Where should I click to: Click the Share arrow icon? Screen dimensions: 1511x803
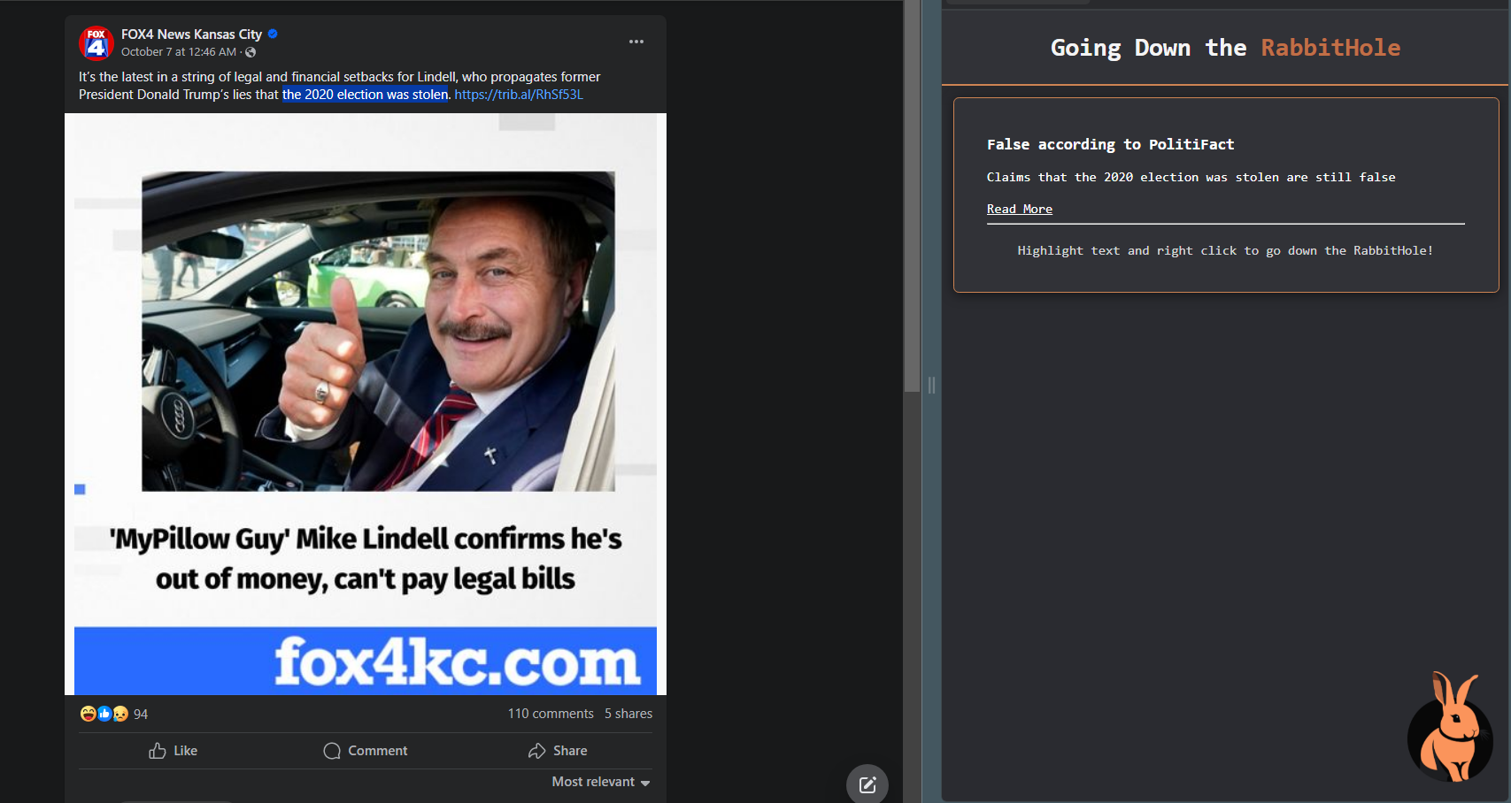point(536,751)
